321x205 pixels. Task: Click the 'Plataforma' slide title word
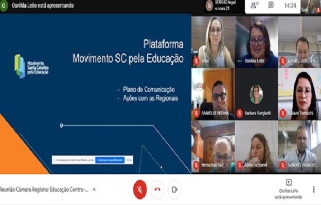click(164, 44)
